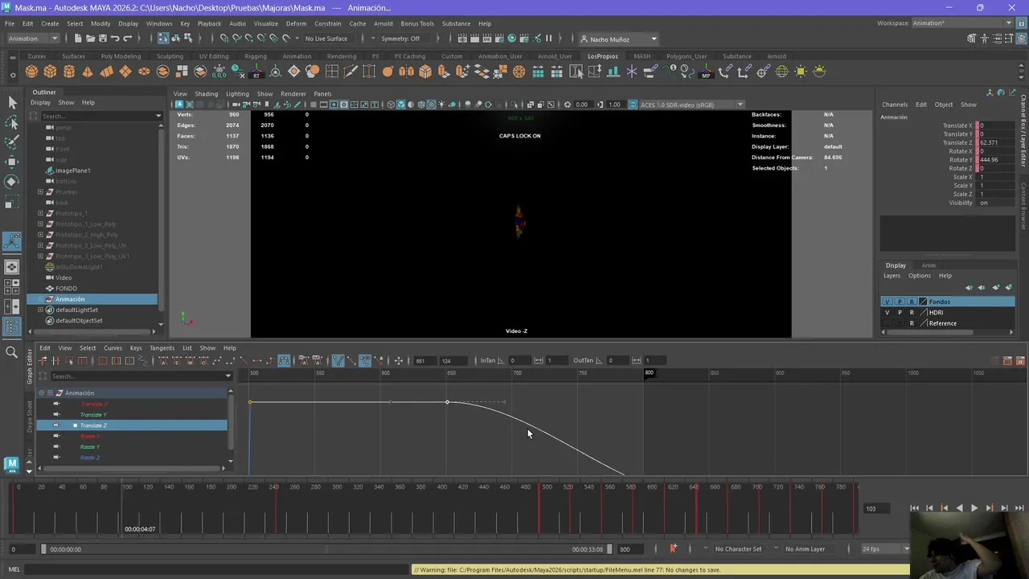Screen dimensions: 1029x579
Task: Click No Character Set button
Action: point(738,548)
